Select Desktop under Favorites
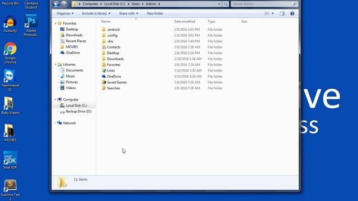Screen dimensions: 358x201 click(x=72, y=29)
